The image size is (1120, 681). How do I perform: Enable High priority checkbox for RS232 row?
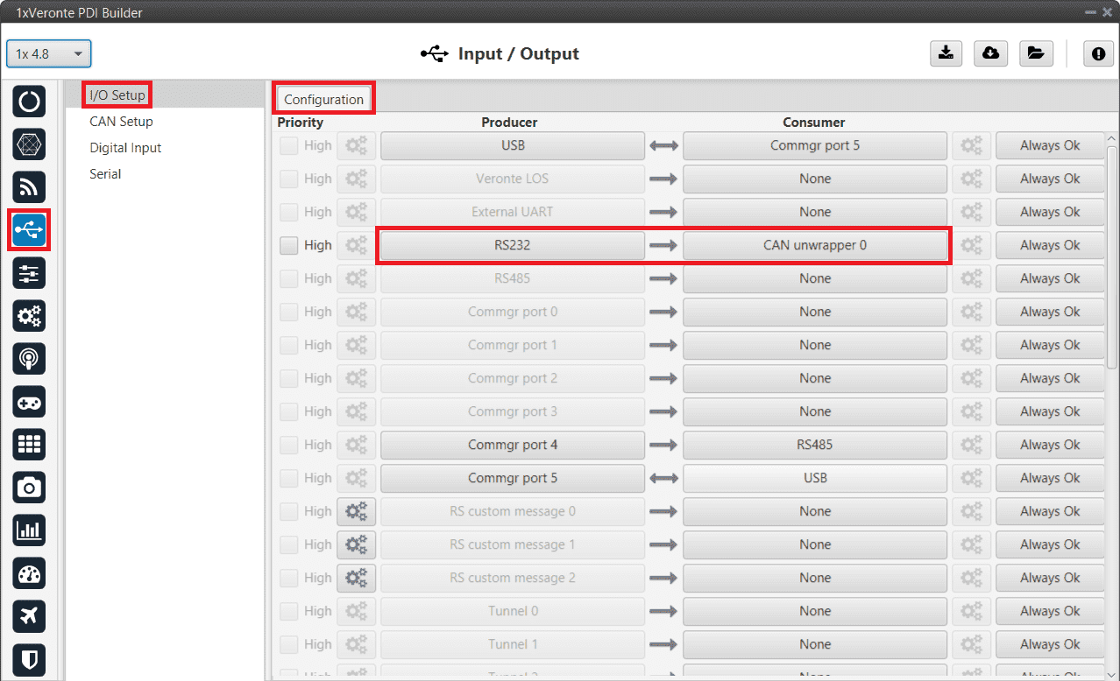(288, 246)
